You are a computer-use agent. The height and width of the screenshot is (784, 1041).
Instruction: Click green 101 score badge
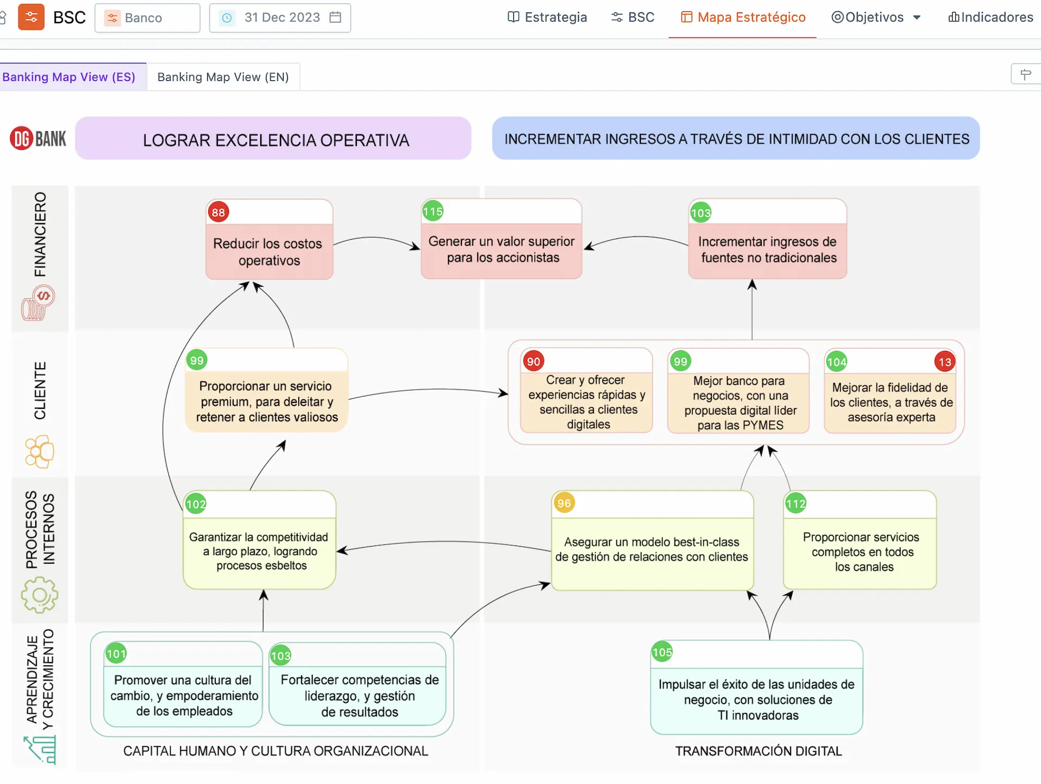click(116, 654)
